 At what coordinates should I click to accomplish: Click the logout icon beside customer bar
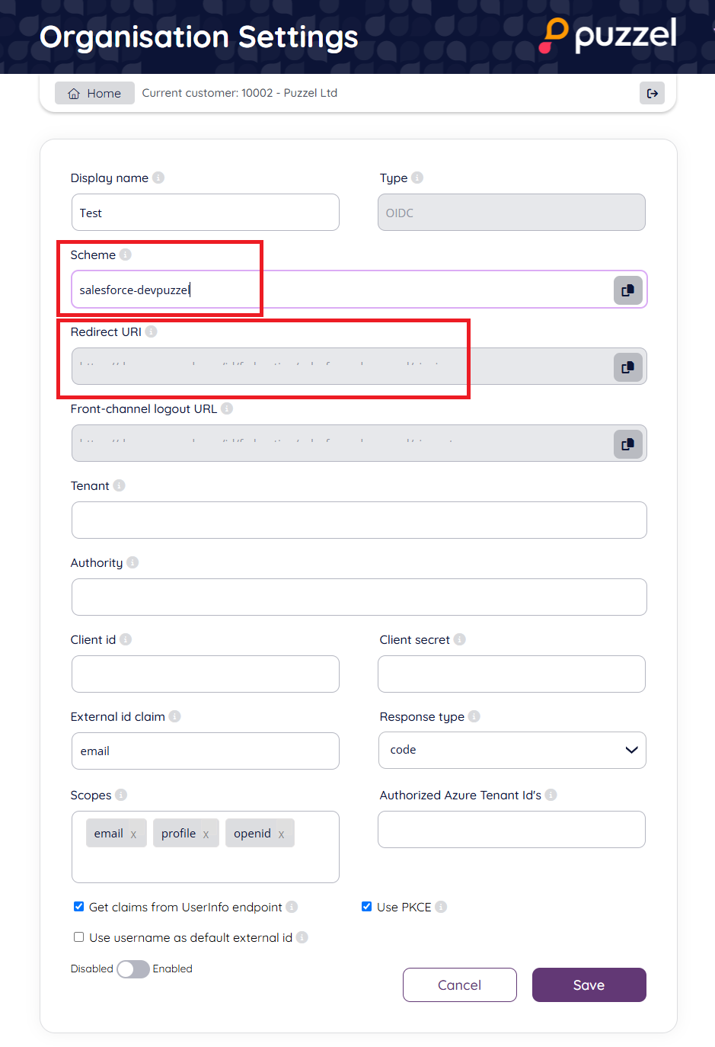pyautogui.click(x=653, y=93)
